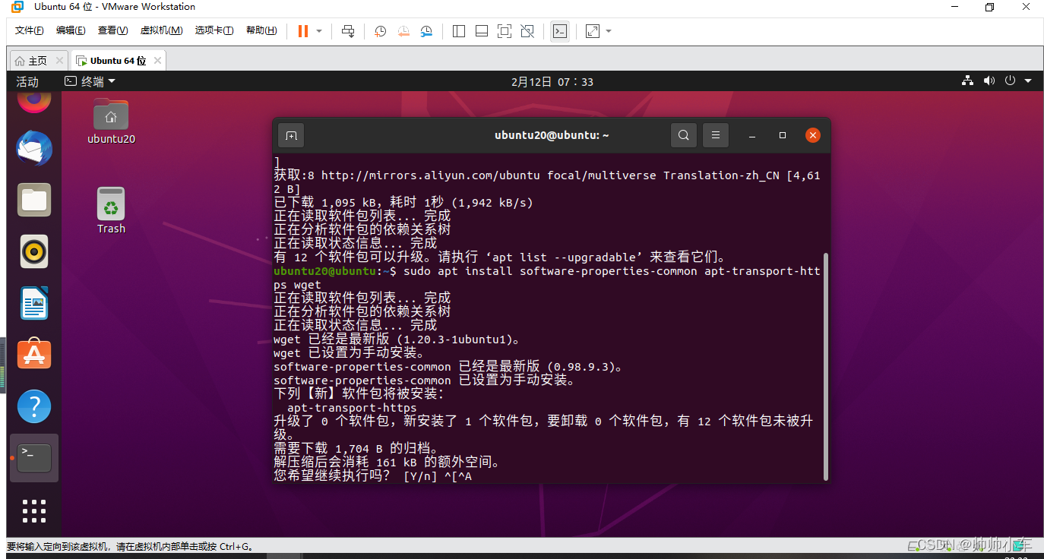Close the 主页 tab
The image size is (1044, 559).
(59, 61)
